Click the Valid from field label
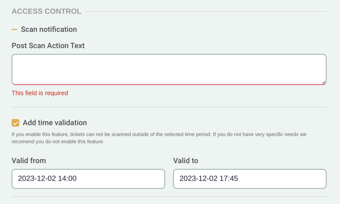340x204 pixels. coord(29,161)
